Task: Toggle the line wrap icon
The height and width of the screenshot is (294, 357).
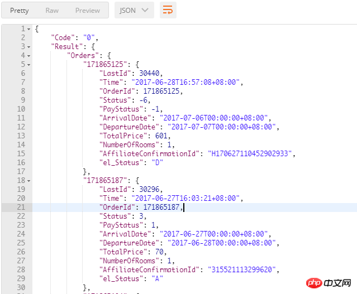Action: coord(168,10)
